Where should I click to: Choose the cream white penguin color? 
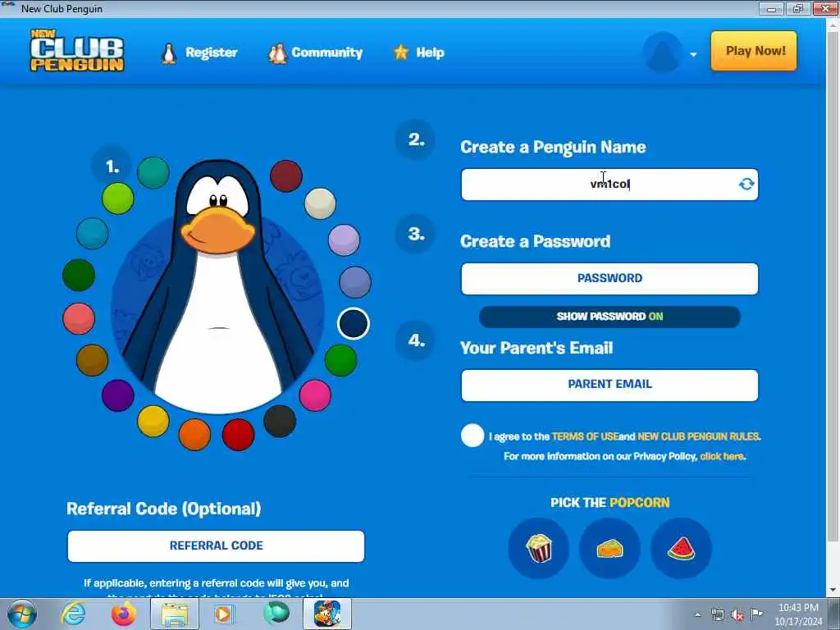coord(320,203)
